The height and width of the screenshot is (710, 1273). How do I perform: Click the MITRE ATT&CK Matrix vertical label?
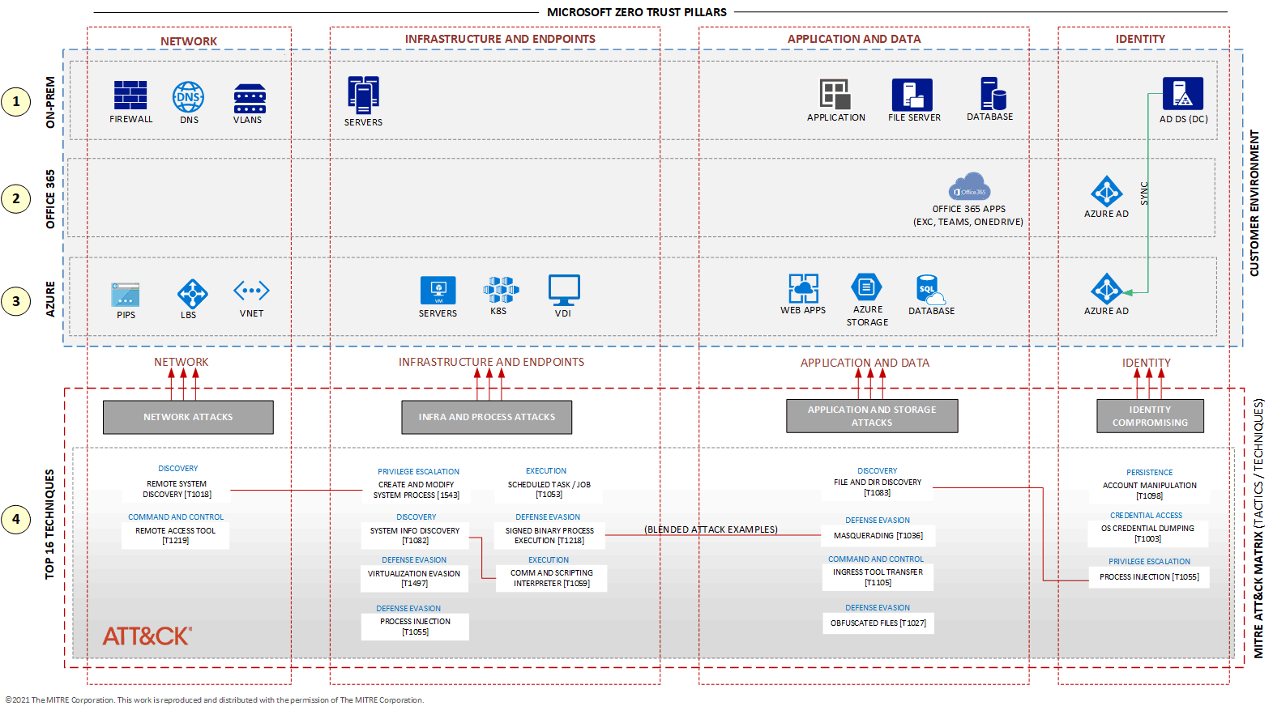(1258, 528)
